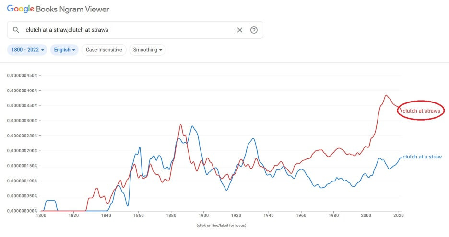Click the 1840 x-axis year label

pyautogui.click(x=106, y=215)
